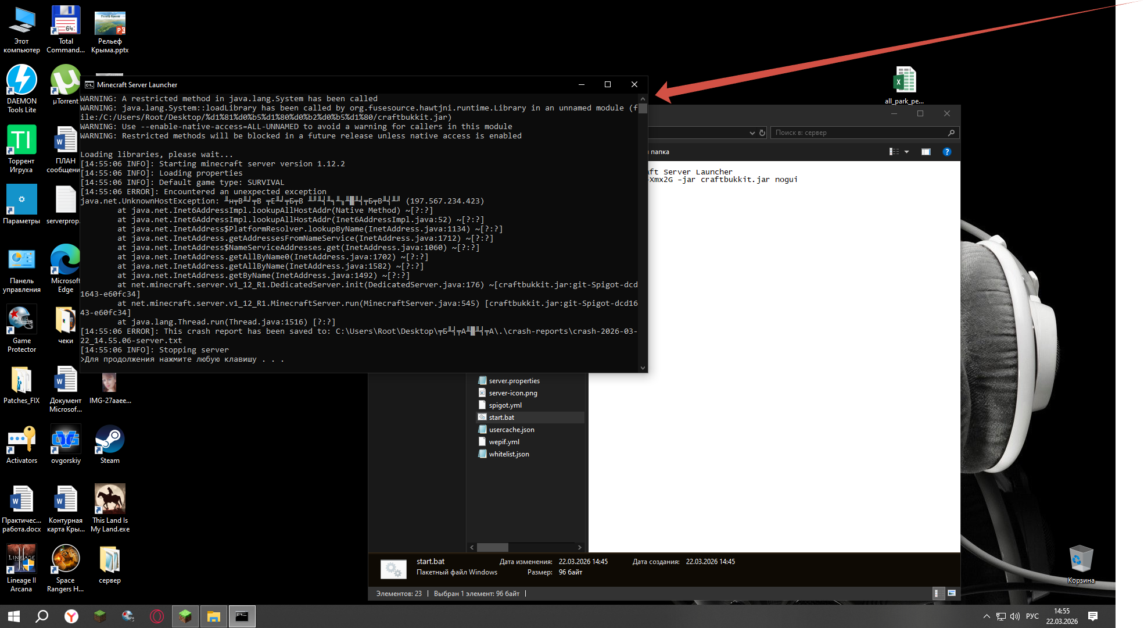Viewport: 1144px width, 628px height.
Task: Refresh the Explorer folder view
Action: [762, 133]
